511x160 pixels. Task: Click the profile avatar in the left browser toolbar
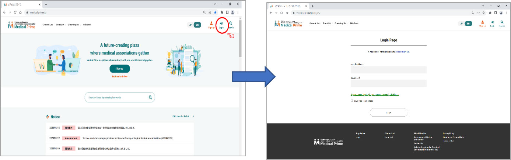tap(232, 12)
